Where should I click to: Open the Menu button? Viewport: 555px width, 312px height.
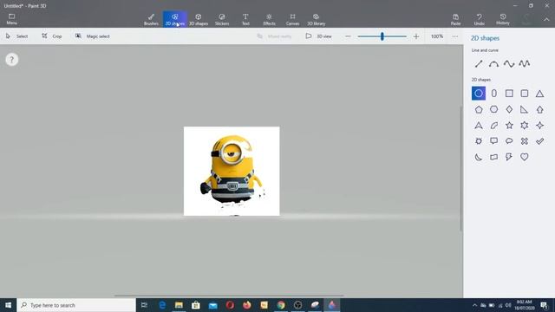pyautogui.click(x=11, y=19)
